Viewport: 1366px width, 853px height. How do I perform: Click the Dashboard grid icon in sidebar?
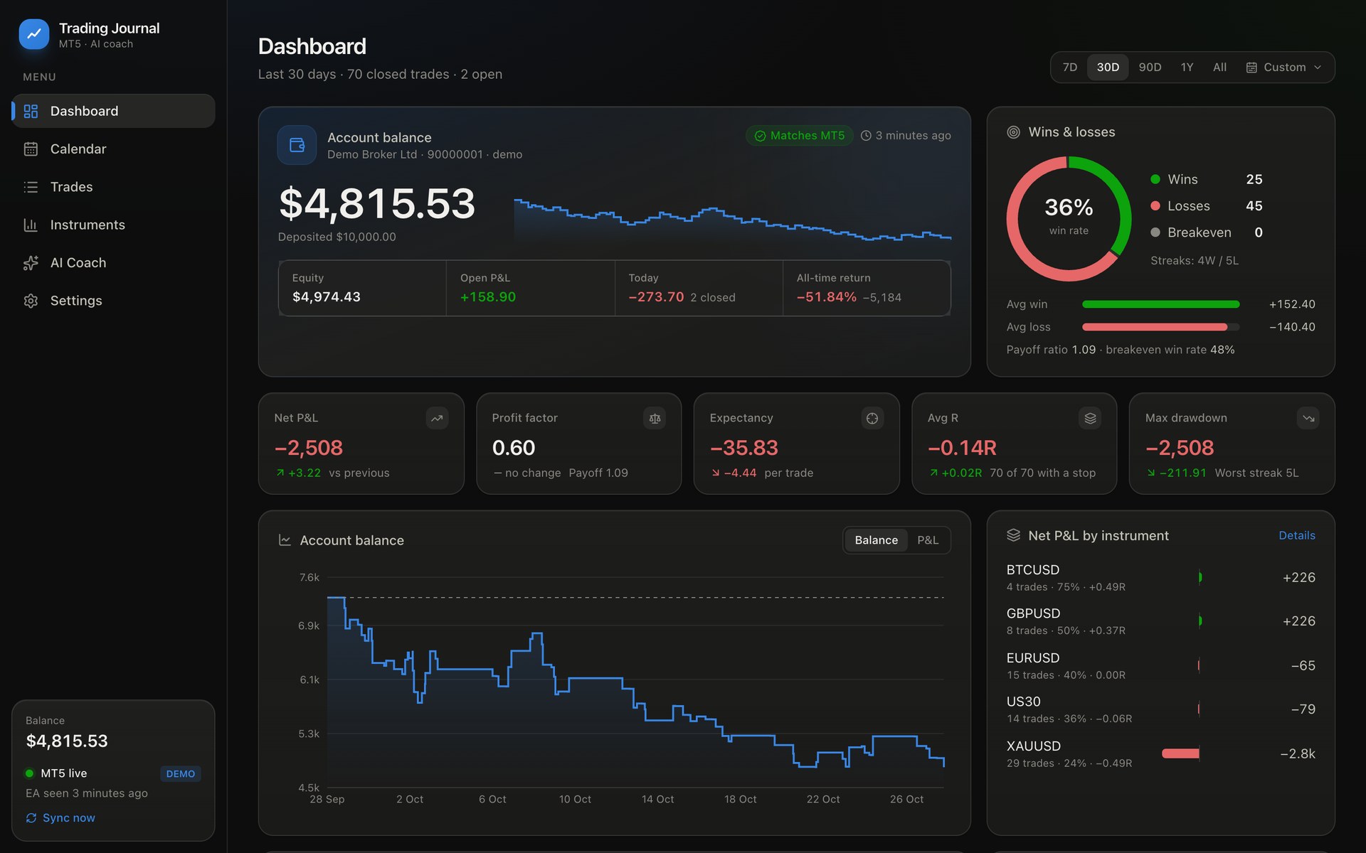(31, 111)
